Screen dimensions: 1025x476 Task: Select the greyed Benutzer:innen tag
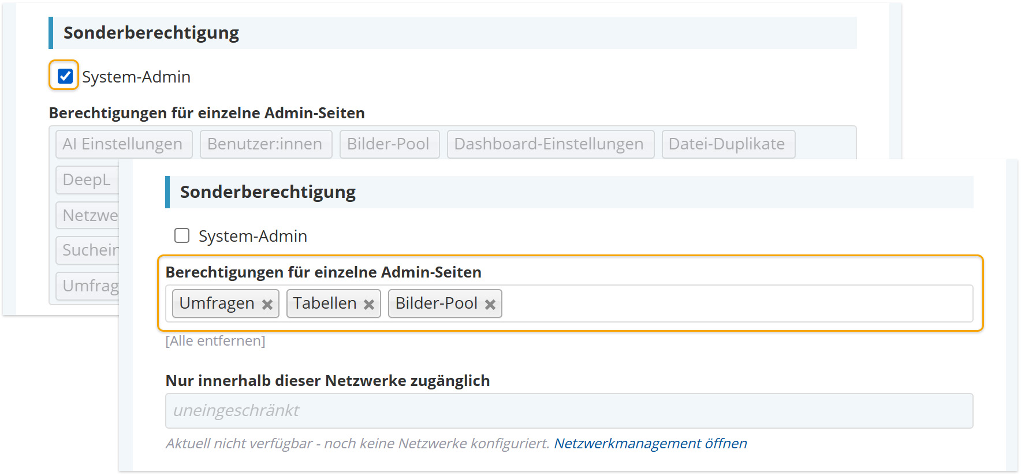click(266, 144)
